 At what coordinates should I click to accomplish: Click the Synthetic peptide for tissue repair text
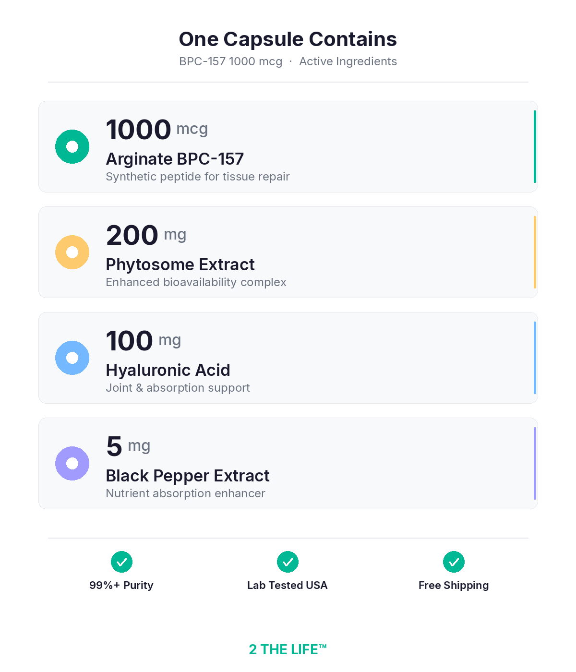197,177
